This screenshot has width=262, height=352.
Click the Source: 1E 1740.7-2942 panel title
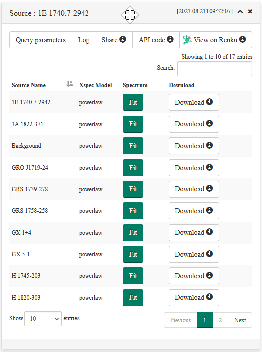click(x=49, y=13)
